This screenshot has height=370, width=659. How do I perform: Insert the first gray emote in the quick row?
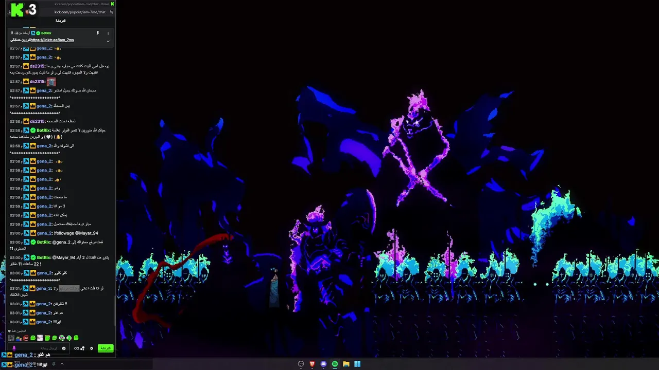click(11, 338)
